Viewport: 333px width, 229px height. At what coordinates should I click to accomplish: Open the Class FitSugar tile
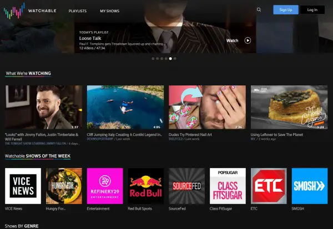click(228, 186)
